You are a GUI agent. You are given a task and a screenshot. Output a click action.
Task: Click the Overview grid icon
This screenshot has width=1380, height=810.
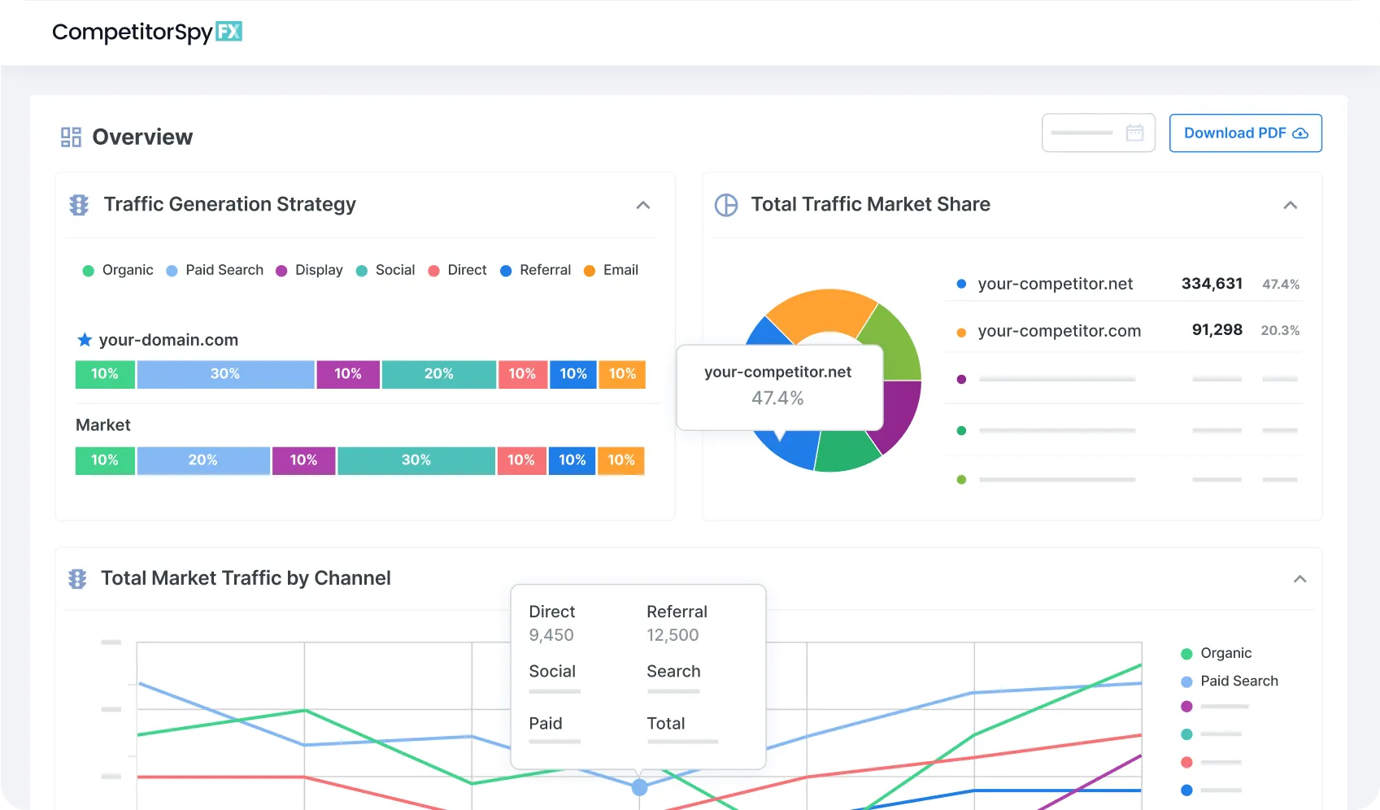tap(71, 137)
